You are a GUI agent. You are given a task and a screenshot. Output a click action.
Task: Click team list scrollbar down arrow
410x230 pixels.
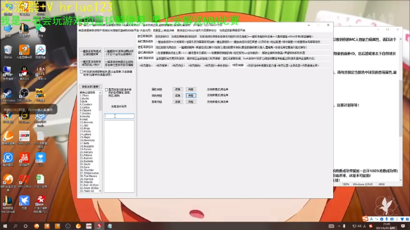tap(100, 191)
